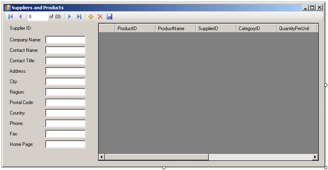Click the ProductName column header
Image resolution: width=328 pixels, height=170 pixels.
pos(175,29)
